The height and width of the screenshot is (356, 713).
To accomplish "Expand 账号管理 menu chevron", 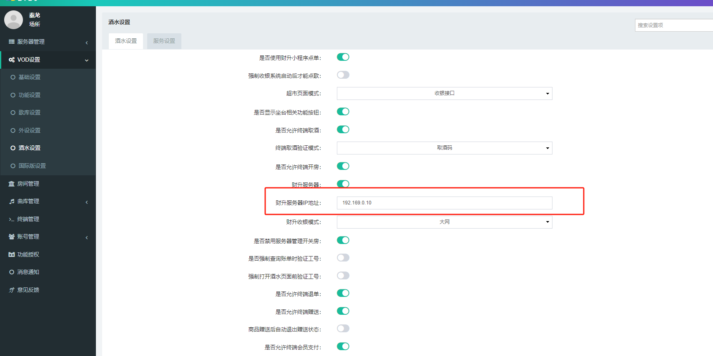I will tap(87, 237).
